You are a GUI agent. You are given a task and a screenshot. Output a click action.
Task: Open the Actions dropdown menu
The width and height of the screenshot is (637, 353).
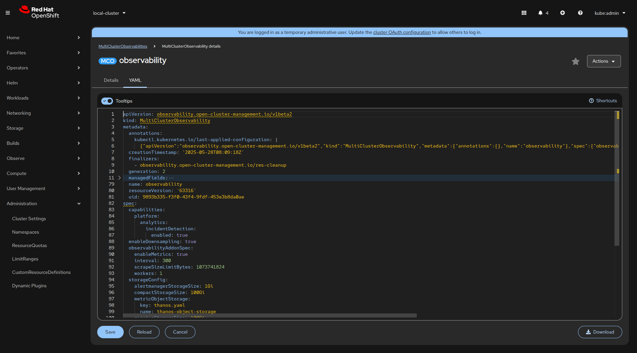(603, 61)
